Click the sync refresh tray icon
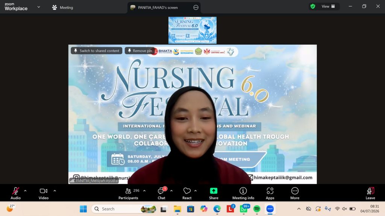 tap(318, 209)
